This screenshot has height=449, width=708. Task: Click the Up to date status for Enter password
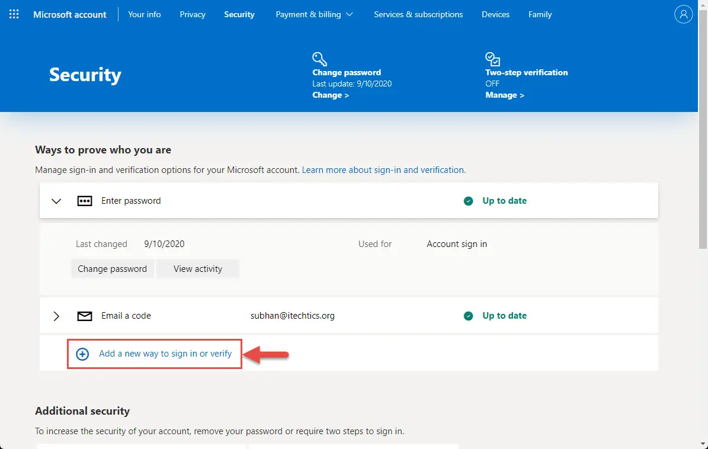(504, 201)
